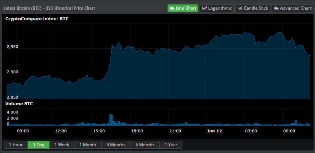Select the Candle Stick chart type

(253, 8)
